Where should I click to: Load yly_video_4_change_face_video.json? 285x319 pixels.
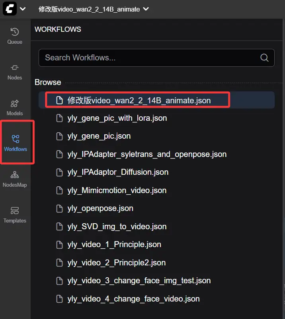[133, 299]
